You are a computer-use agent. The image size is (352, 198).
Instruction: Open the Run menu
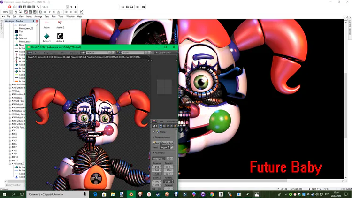(x=54, y=16)
